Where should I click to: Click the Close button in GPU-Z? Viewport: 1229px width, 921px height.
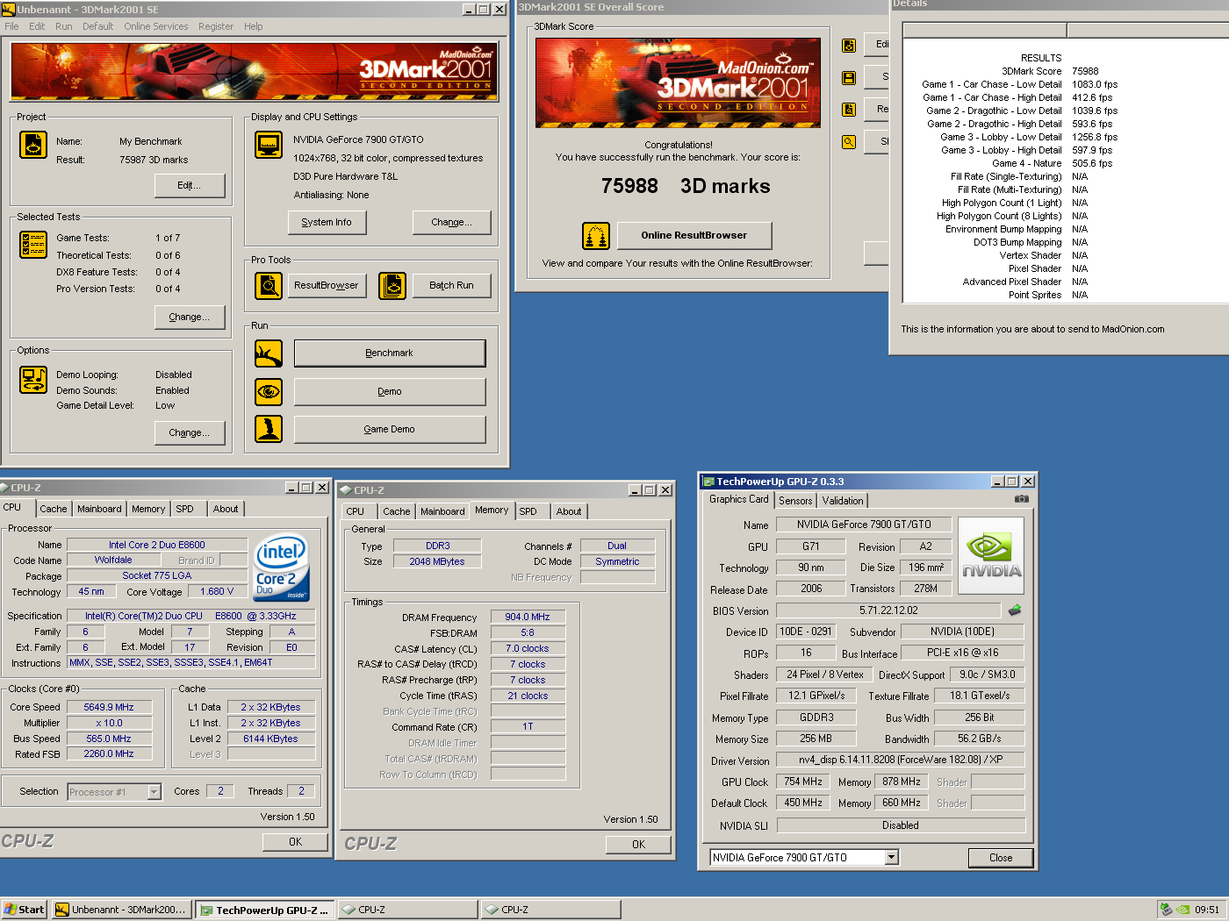coord(1001,858)
